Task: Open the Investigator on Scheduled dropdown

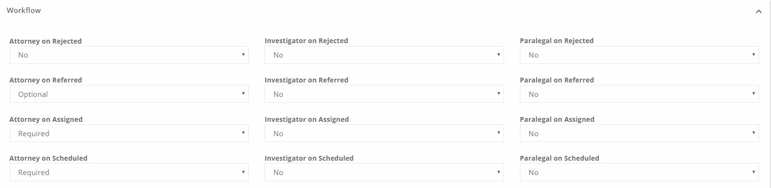Action: [x=384, y=172]
